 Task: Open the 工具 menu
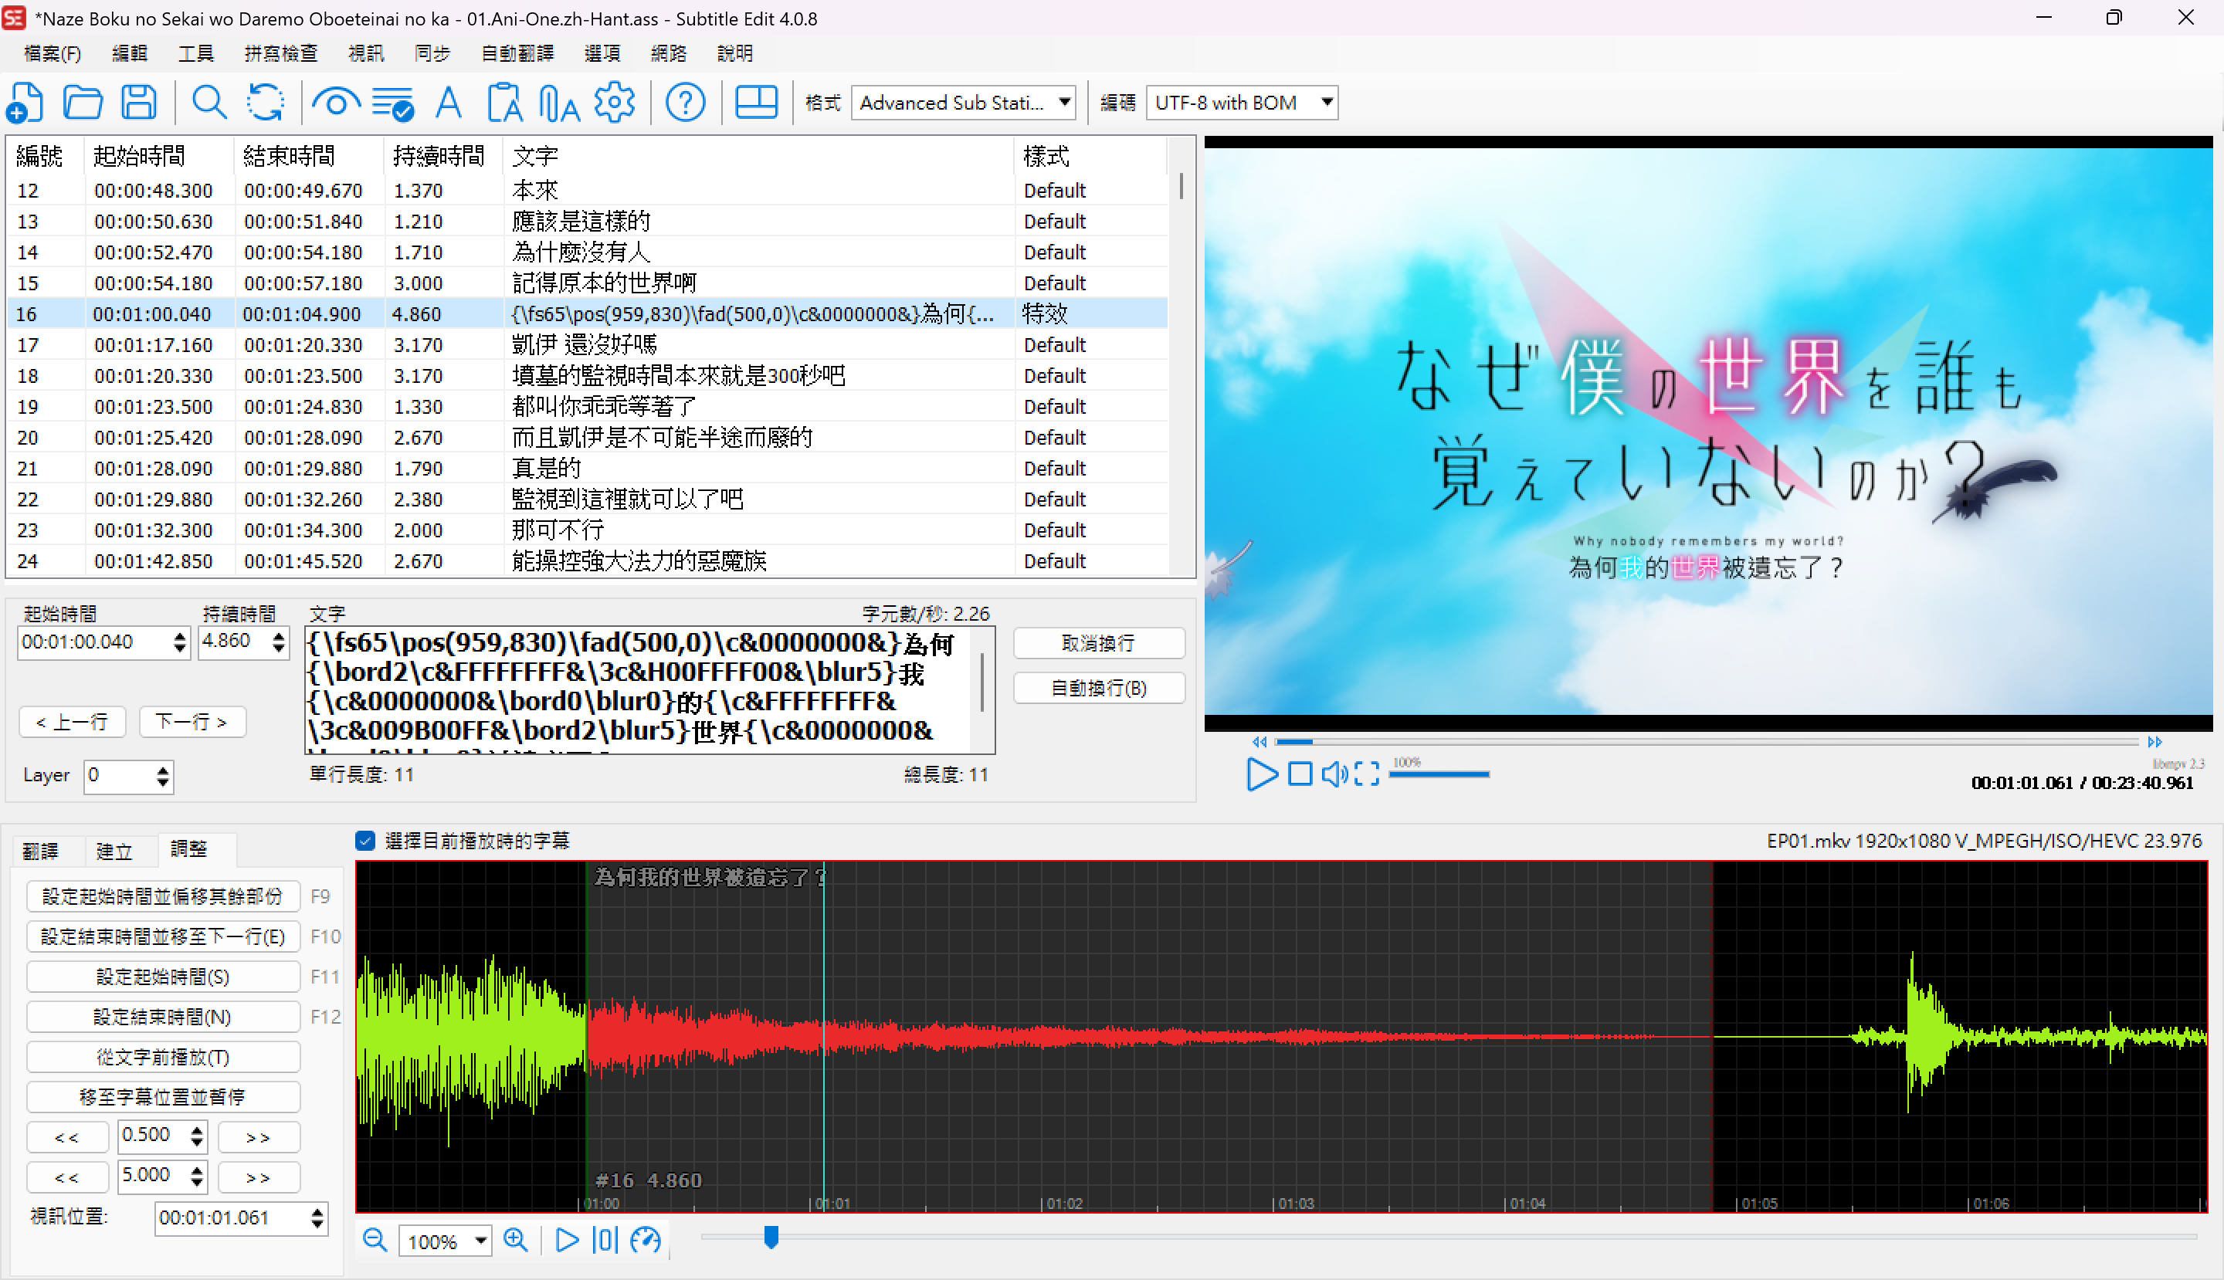(195, 53)
